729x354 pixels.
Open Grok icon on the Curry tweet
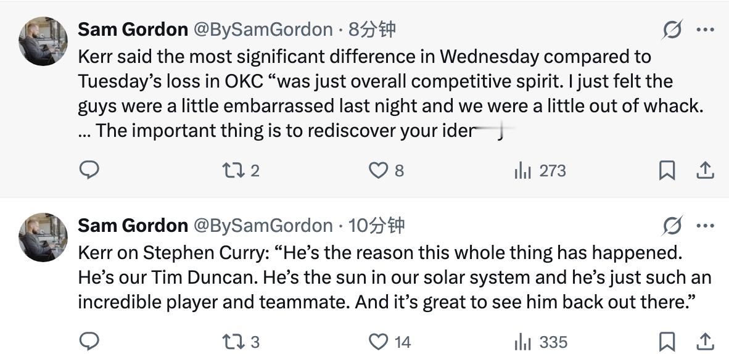click(672, 226)
